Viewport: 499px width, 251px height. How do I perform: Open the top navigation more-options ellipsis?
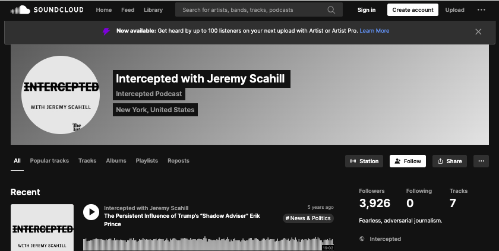coord(481,10)
